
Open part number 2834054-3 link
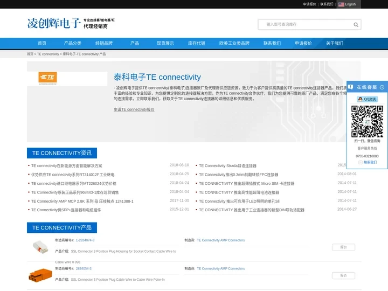tap(84, 268)
